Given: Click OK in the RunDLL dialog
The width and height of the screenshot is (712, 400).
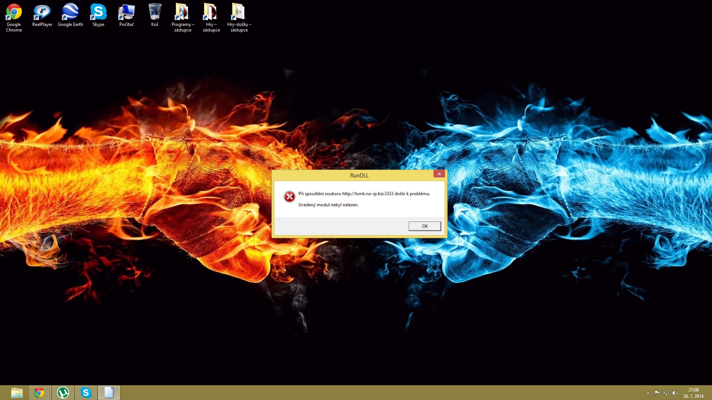Looking at the screenshot, I should (425, 226).
